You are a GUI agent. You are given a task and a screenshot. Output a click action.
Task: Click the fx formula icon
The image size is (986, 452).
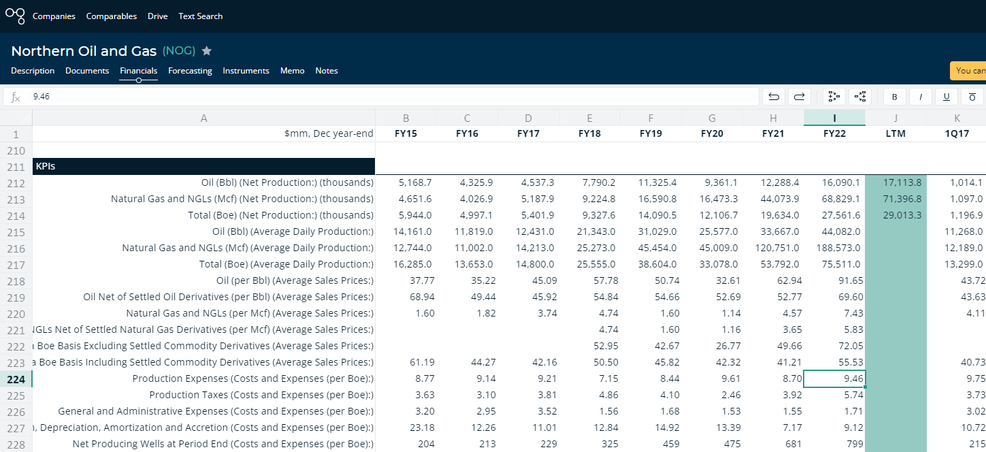point(16,97)
